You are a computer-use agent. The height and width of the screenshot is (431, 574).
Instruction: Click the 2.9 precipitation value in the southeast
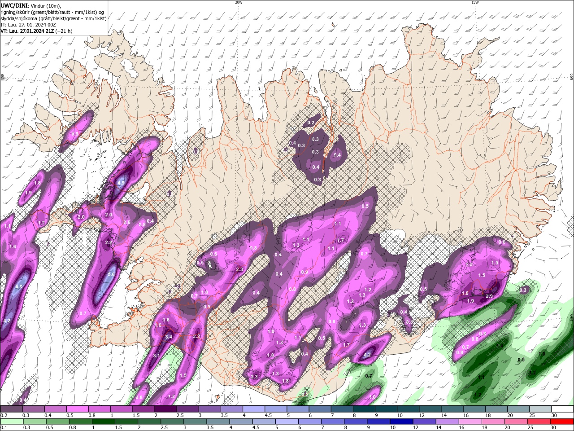coord(489,296)
